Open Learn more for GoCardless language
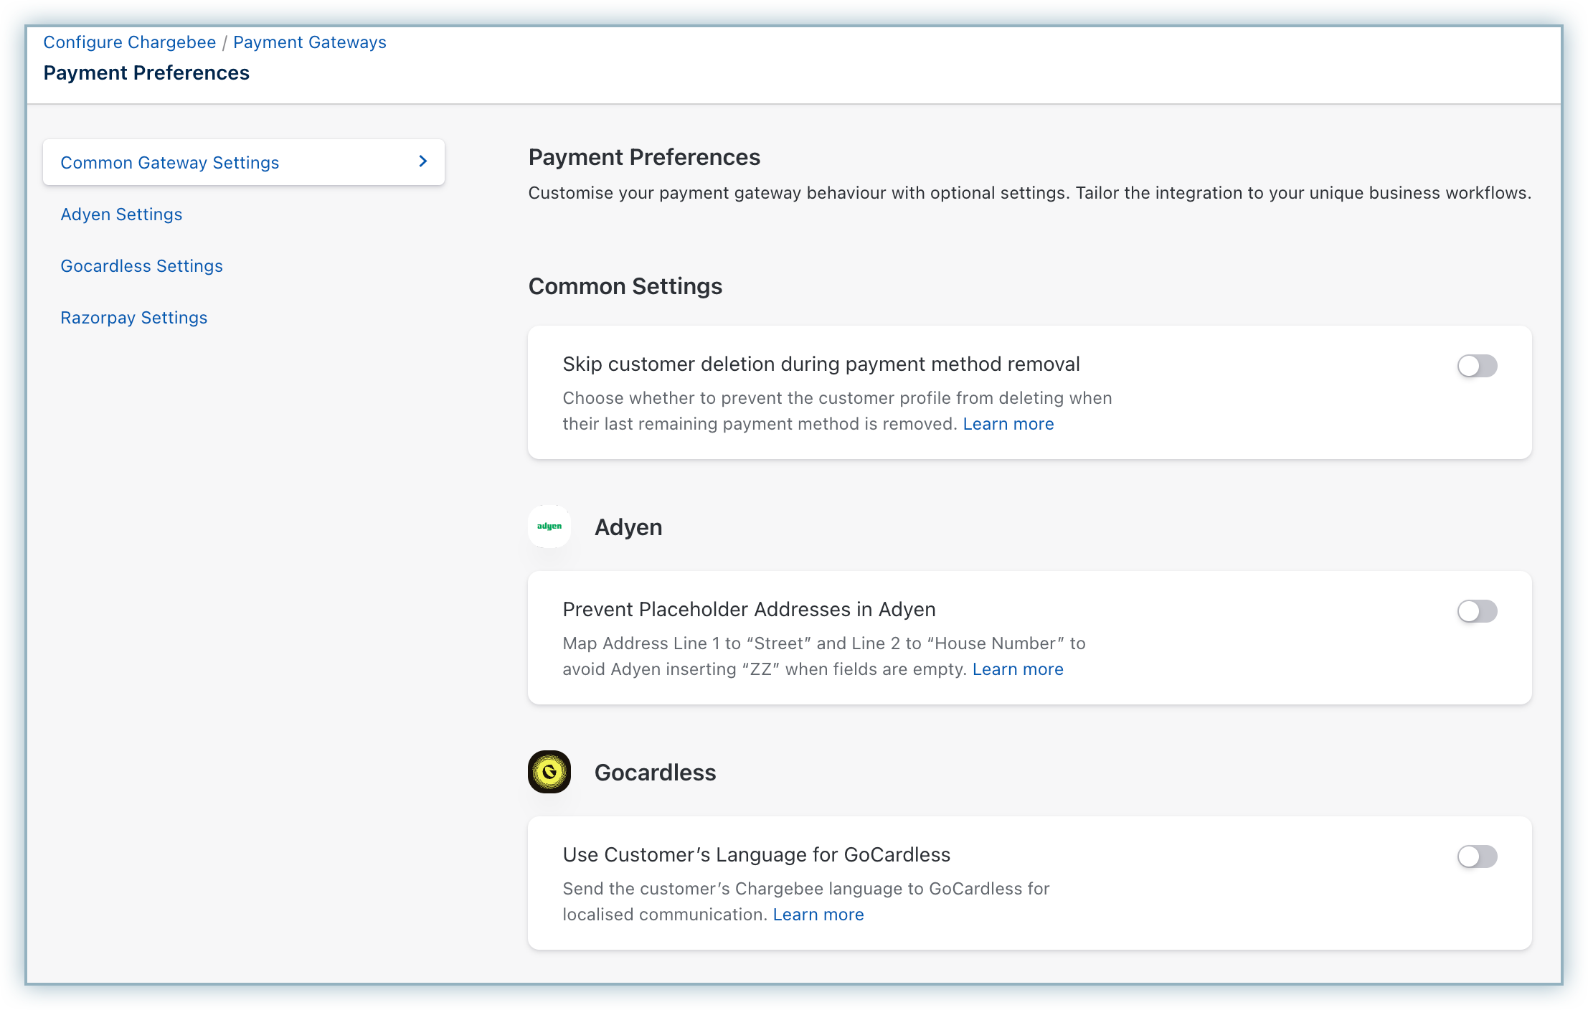The image size is (1588, 1010). click(x=818, y=915)
